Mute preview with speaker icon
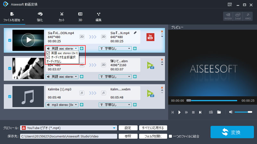 pos(231,112)
